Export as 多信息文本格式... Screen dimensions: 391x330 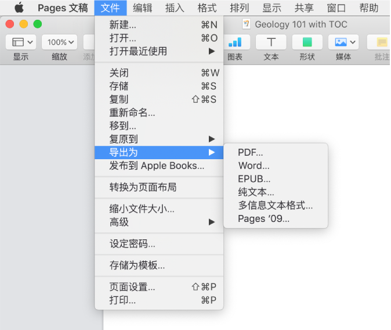(276, 205)
